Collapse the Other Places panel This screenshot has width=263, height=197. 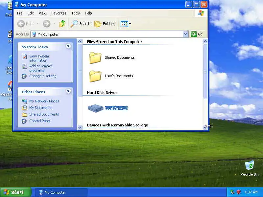[68, 91]
